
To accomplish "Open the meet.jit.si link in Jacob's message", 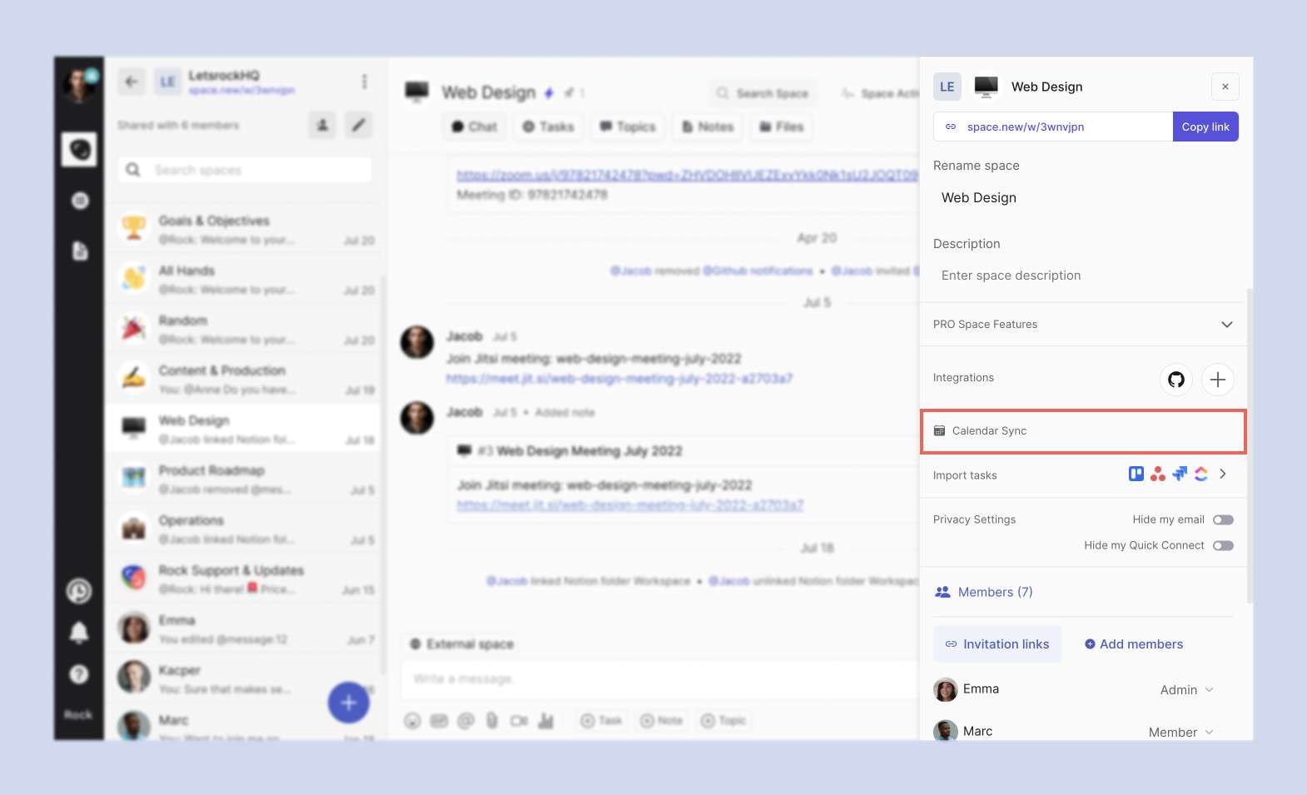I will pyautogui.click(x=619, y=379).
